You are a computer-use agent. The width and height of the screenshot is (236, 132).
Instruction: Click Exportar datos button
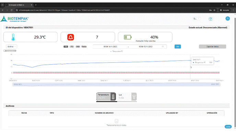point(212,46)
